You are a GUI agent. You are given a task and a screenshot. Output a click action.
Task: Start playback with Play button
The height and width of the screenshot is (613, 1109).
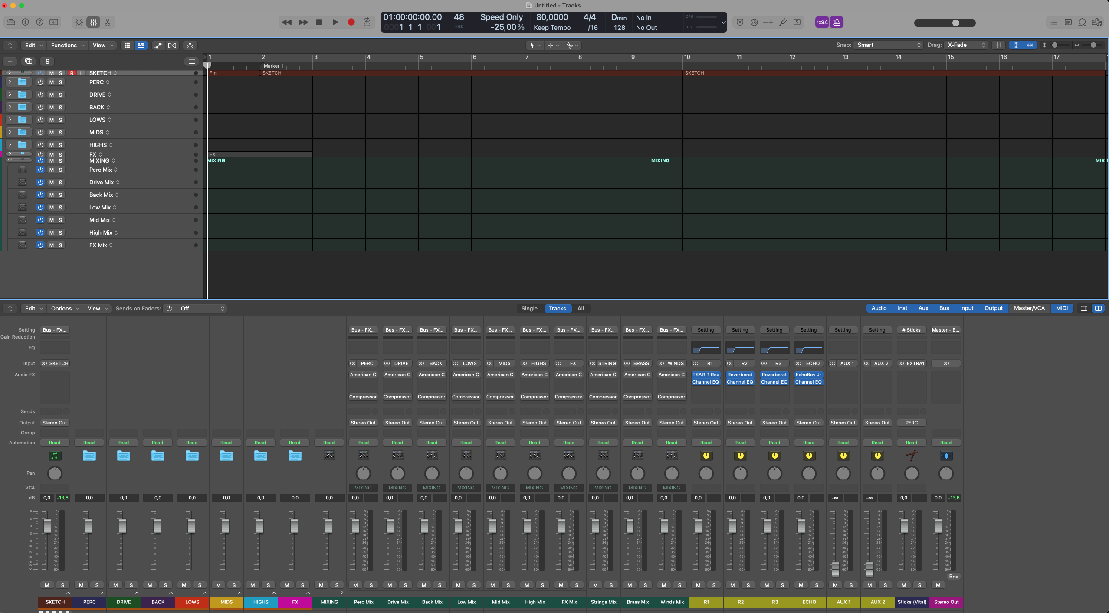point(335,22)
